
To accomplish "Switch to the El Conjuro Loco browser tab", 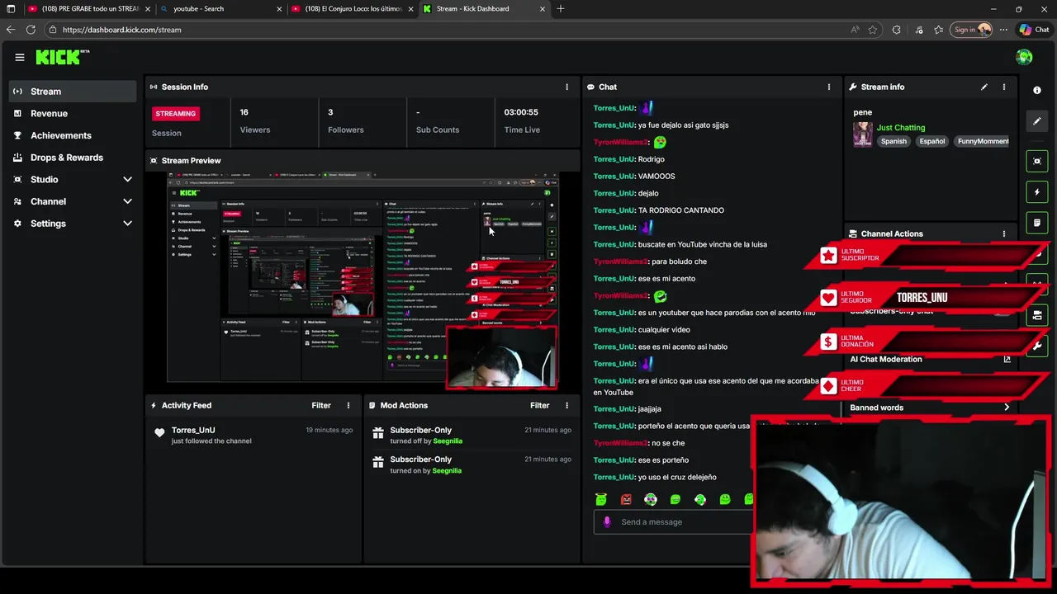I will pyautogui.click(x=351, y=9).
